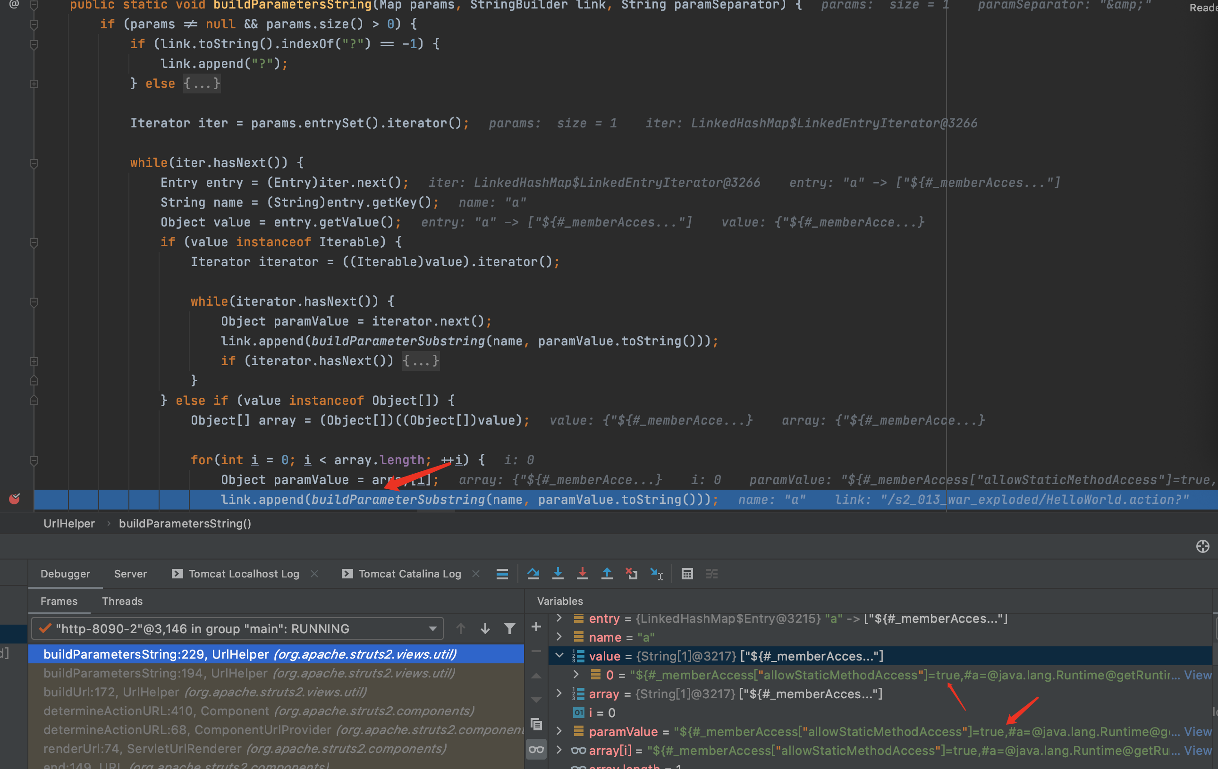Switch to the Threads subtab
Image resolution: width=1218 pixels, height=769 pixels.
[122, 601]
